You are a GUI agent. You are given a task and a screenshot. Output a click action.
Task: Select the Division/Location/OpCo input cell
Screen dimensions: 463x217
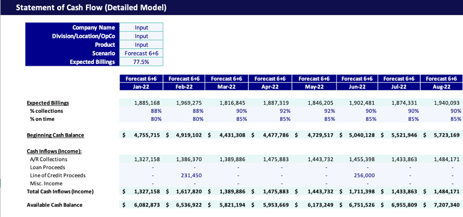click(141, 36)
